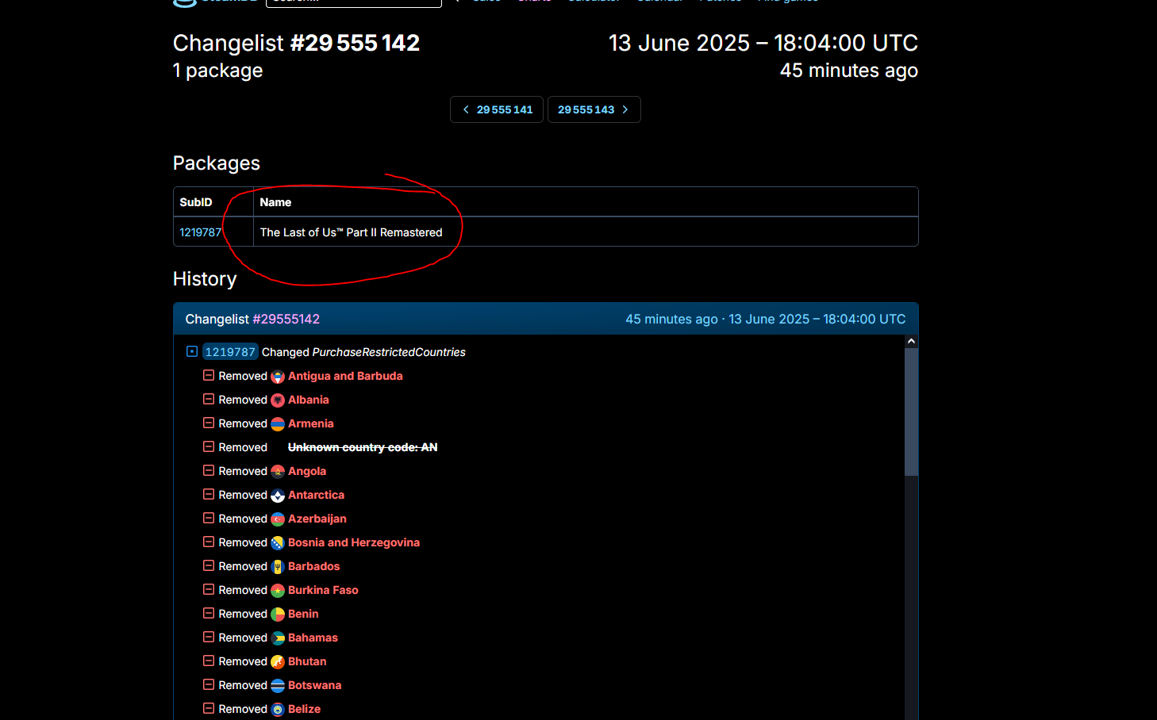
Task: Click the '13 June 2025 – 18:04:00 UTC' page header date
Action: coord(763,43)
